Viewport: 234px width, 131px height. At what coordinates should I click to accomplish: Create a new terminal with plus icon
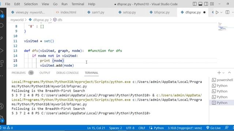pyautogui.click(x=219, y=73)
